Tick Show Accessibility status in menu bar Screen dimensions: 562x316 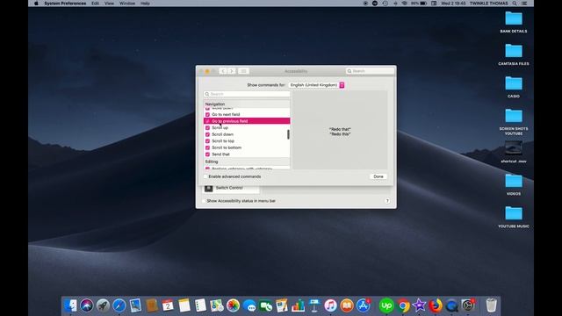click(204, 201)
